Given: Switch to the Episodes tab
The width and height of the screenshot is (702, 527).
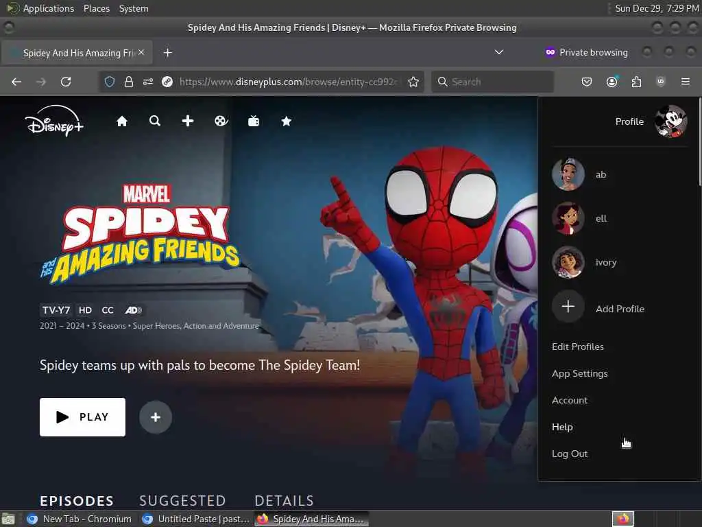Looking at the screenshot, I should pyautogui.click(x=77, y=500).
